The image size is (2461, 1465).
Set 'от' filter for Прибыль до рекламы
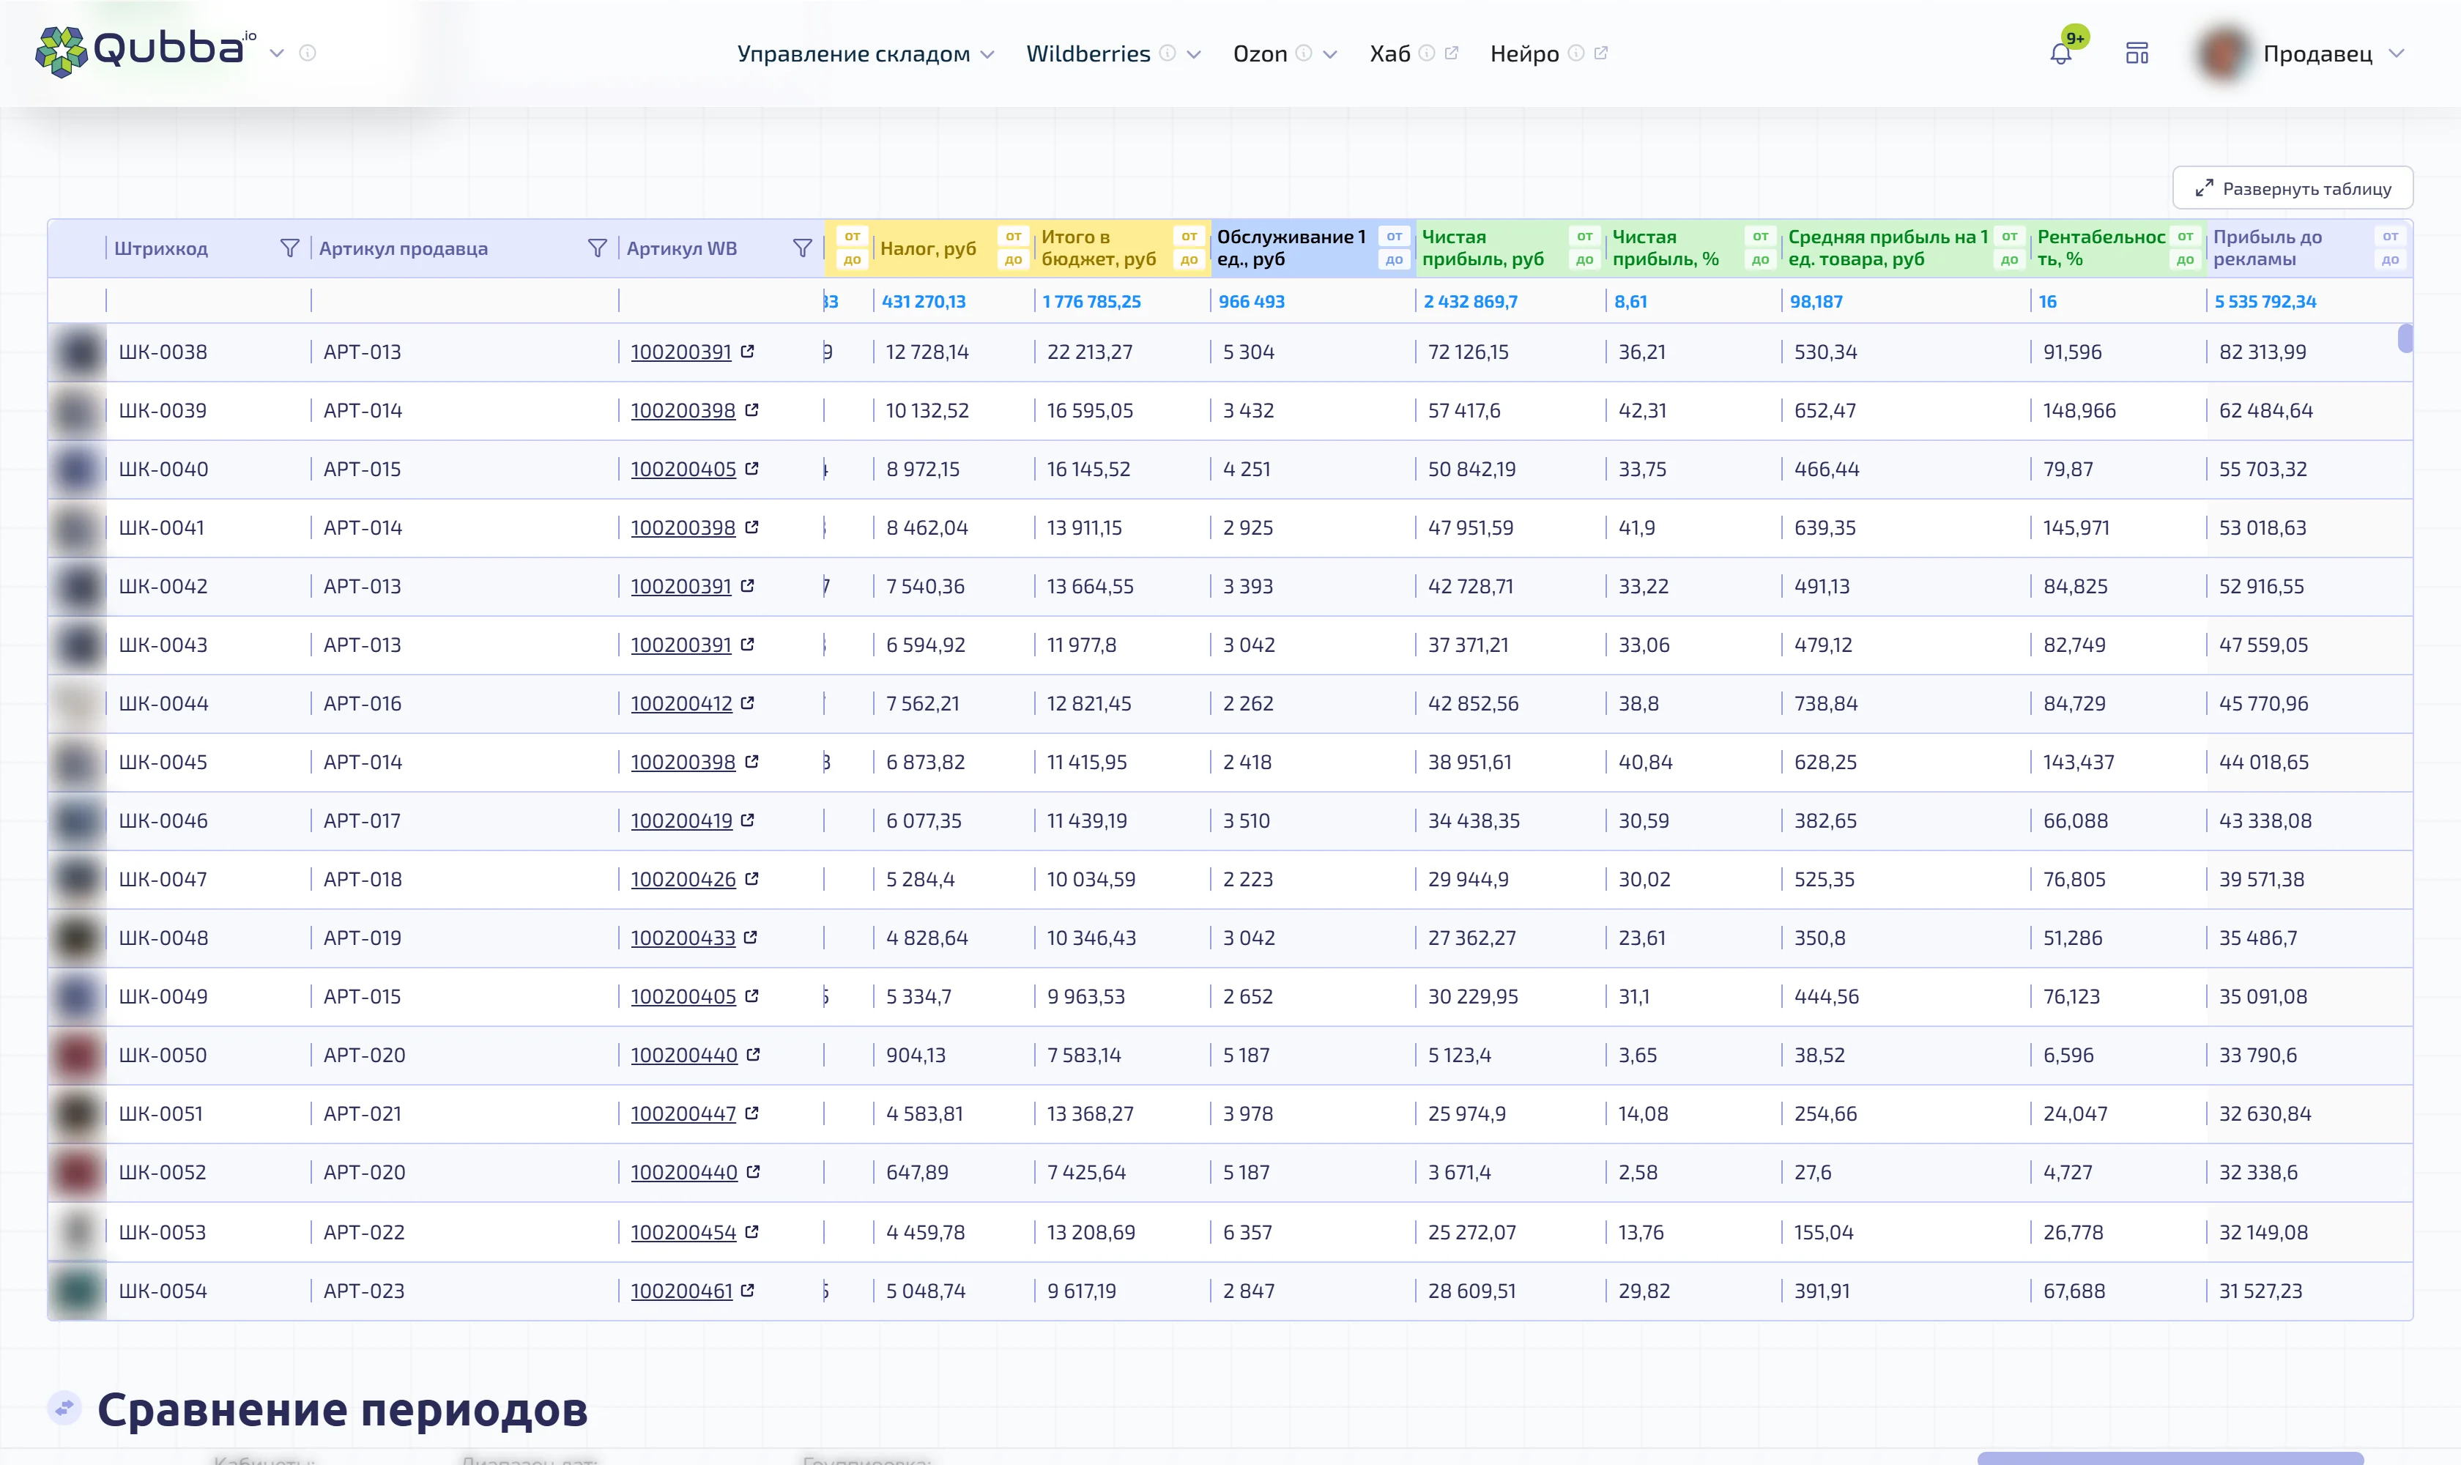pos(2390,236)
